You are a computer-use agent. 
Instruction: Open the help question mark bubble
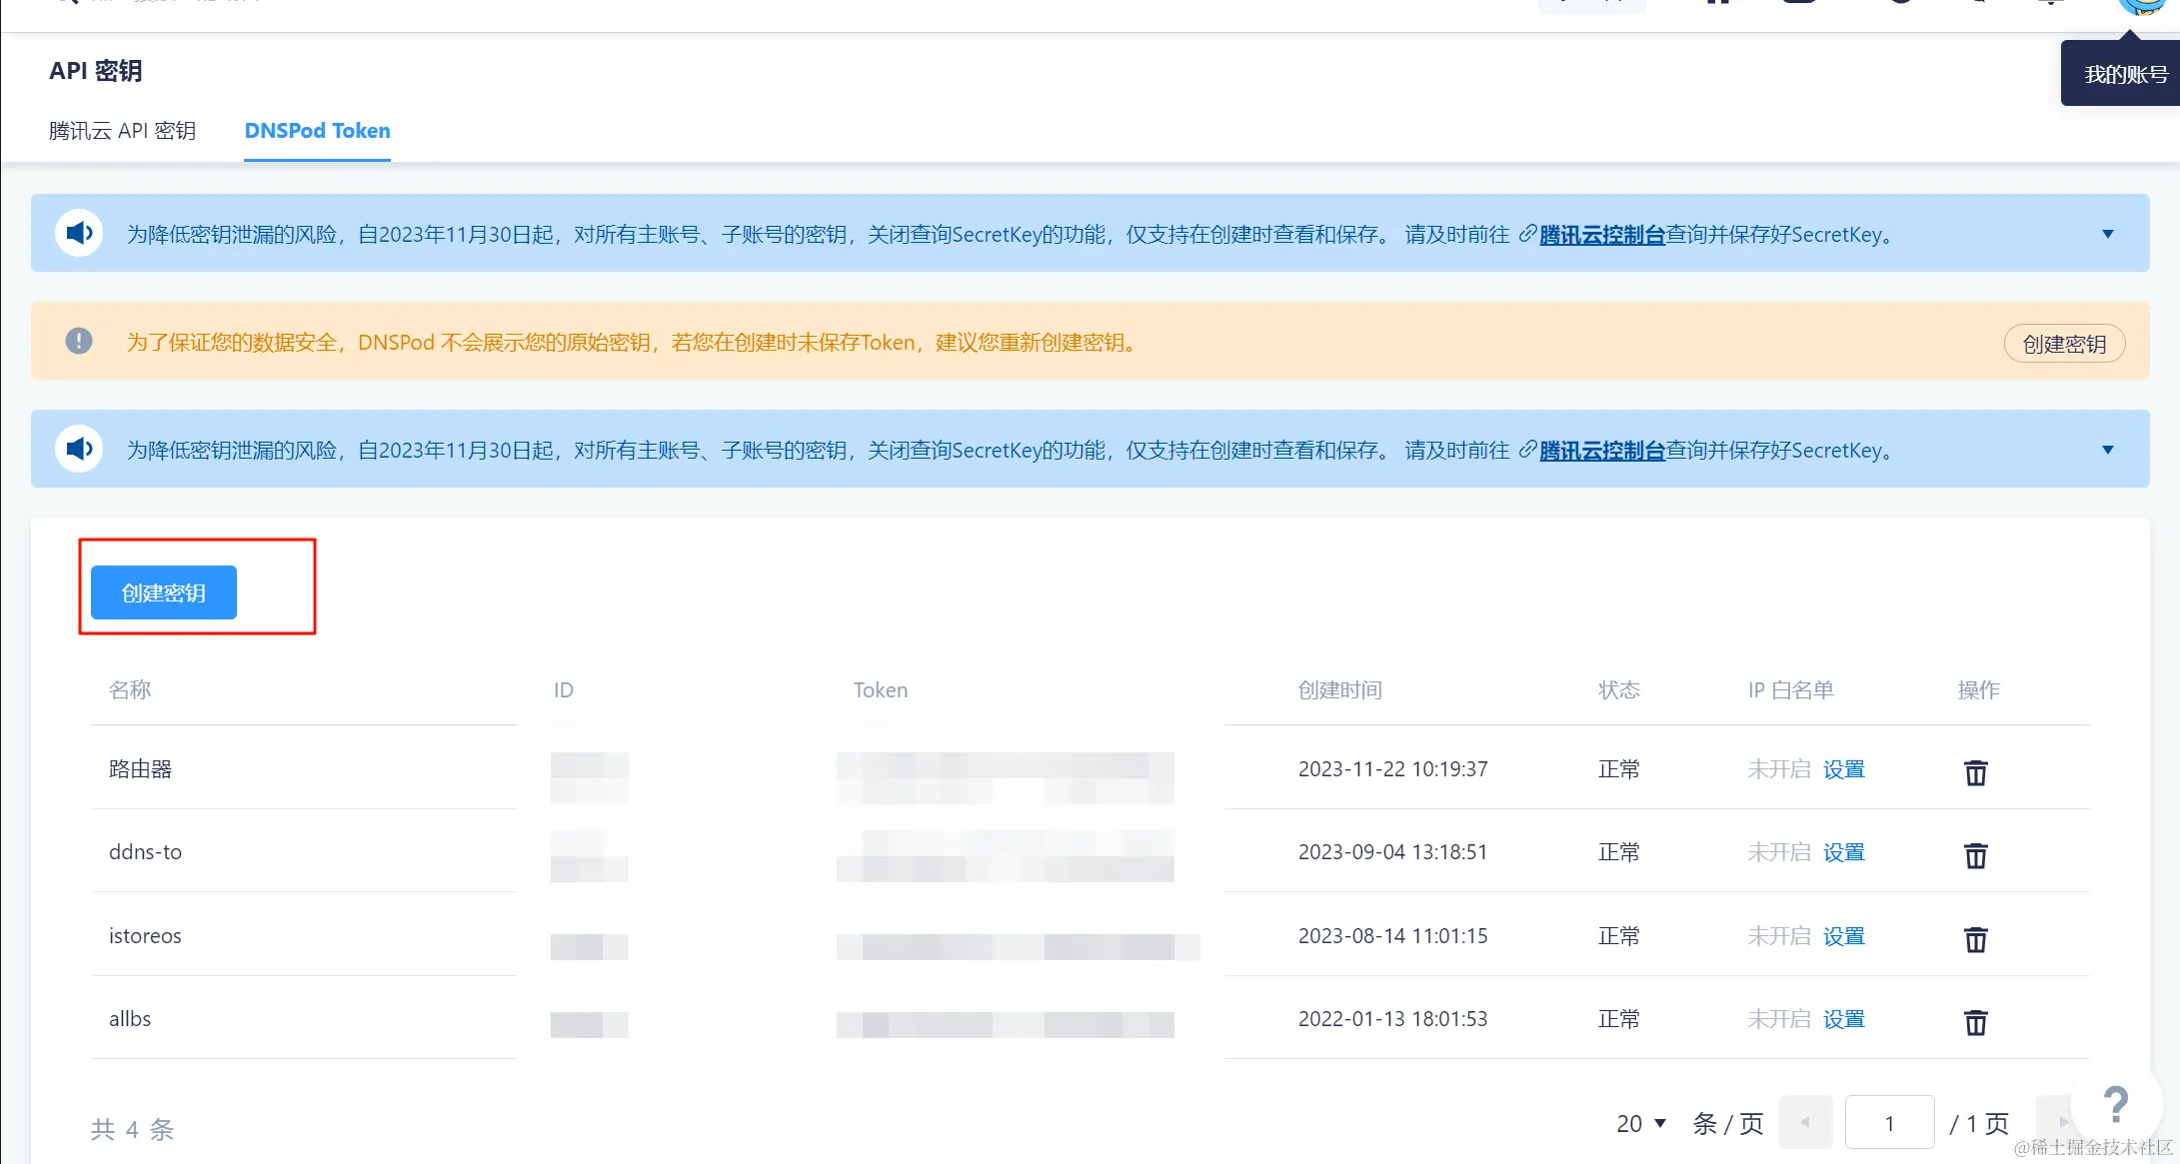point(2115,1104)
